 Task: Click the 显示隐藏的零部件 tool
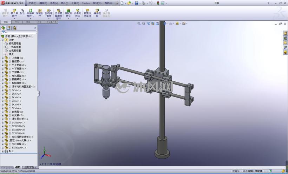pyautogui.click(x=59, y=14)
